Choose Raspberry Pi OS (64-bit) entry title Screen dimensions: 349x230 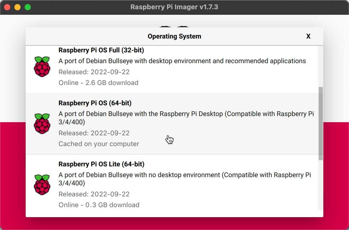click(x=95, y=103)
